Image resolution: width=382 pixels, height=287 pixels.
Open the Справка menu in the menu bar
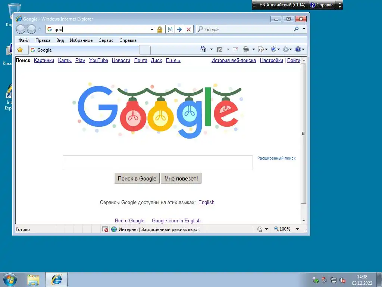click(x=128, y=40)
